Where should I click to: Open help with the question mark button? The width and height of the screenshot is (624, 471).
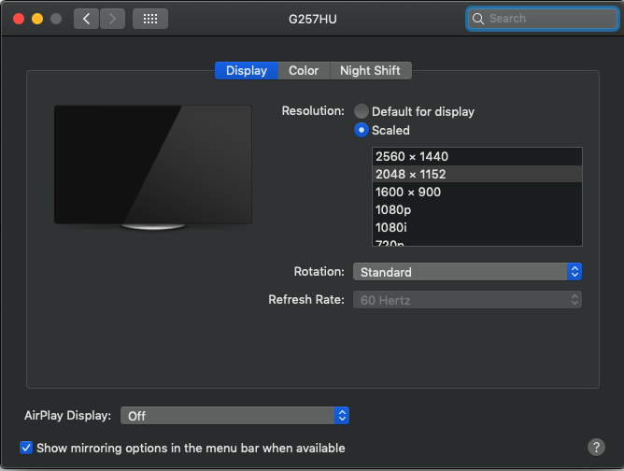click(596, 447)
